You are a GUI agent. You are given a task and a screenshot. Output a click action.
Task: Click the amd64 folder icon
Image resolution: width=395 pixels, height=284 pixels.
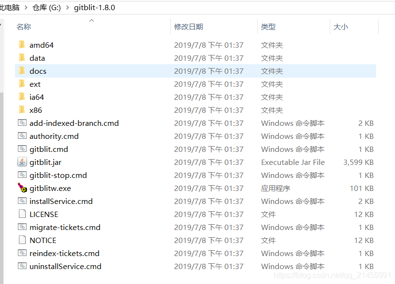[22, 45]
